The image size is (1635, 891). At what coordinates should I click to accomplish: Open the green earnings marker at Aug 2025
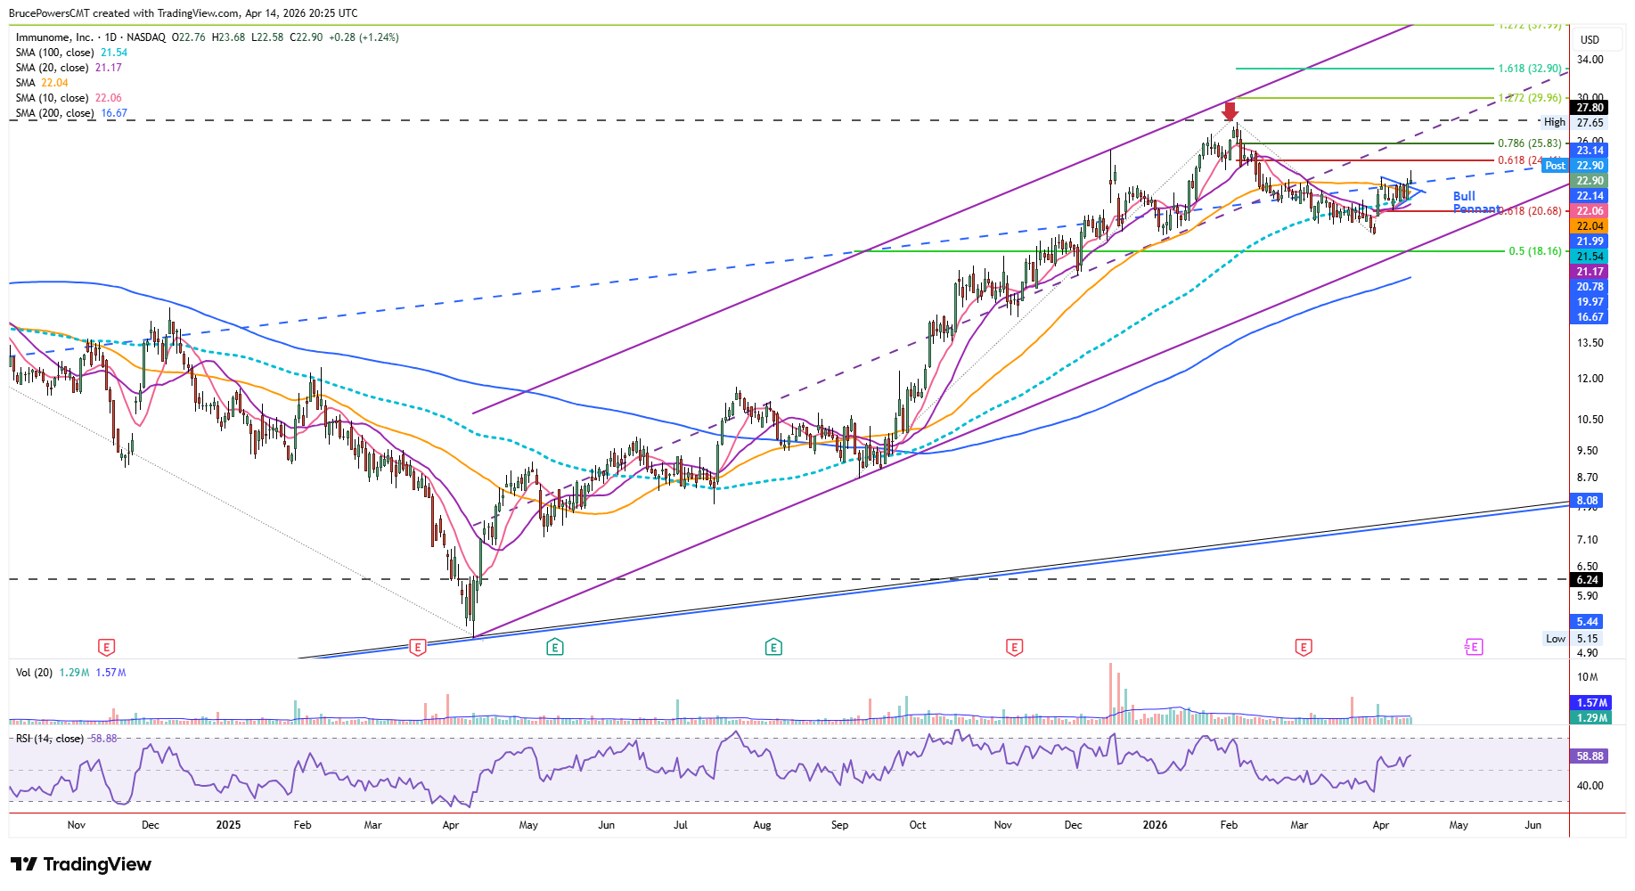click(773, 648)
